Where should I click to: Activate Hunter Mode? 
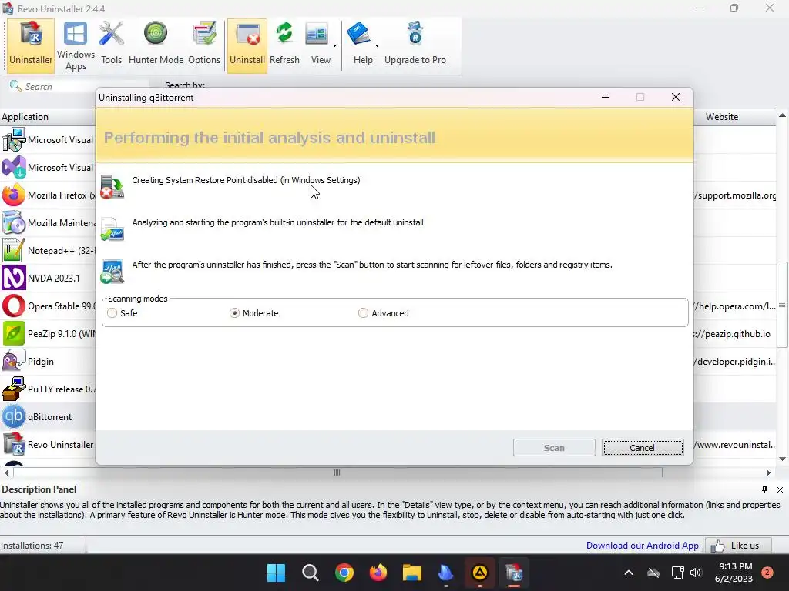click(x=156, y=45)
